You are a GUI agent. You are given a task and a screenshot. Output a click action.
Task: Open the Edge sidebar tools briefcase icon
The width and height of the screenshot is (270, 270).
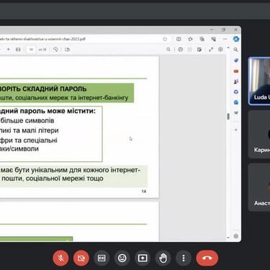point(236,71)
